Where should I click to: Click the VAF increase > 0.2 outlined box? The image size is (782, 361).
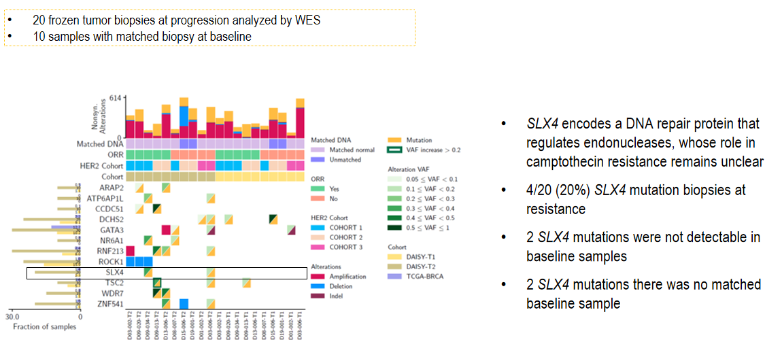[x=396, y=150]
